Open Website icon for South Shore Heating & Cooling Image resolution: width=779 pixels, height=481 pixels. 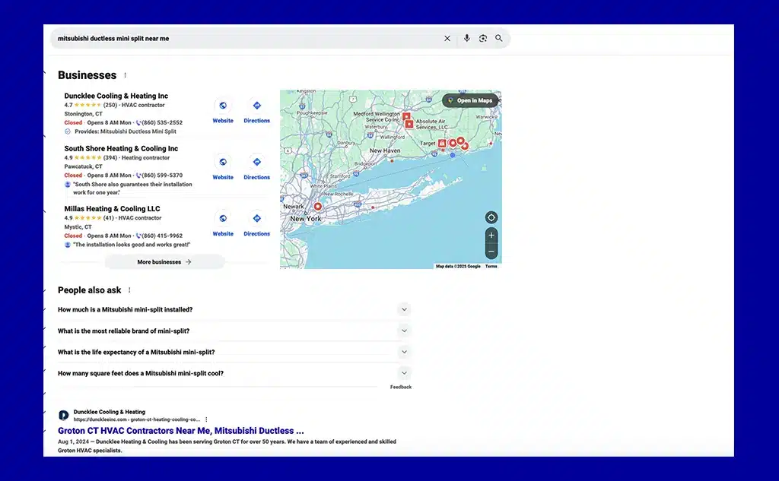pos(223,162)
